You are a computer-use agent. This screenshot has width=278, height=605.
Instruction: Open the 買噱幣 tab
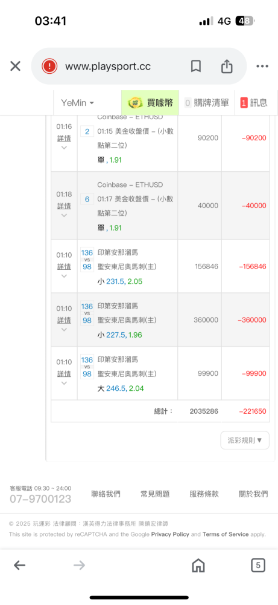pos(150,103)
